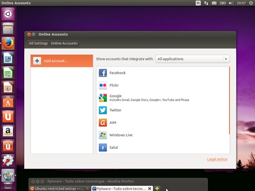Open Ubuntu One Music launcher icon
Image resolution: width=255 pixels, height=191 pixels.
[8, 146]
